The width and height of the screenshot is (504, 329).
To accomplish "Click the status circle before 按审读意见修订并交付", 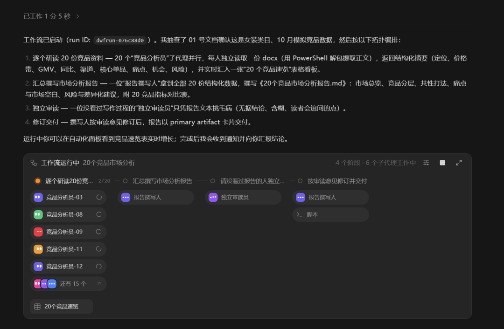I will (x=300, y=181).
